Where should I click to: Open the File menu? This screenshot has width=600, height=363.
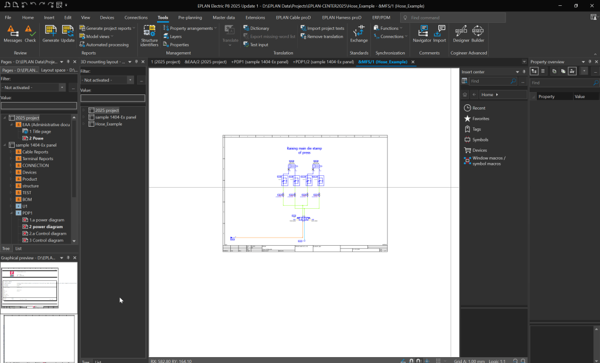click(x=8, y=18)
